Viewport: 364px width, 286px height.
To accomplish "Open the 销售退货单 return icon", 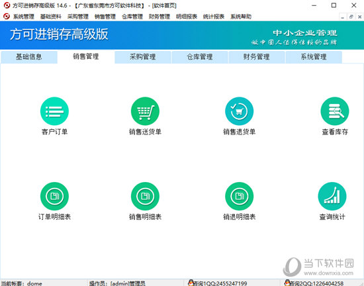I will pyautogui.click(x=239, y=111).
